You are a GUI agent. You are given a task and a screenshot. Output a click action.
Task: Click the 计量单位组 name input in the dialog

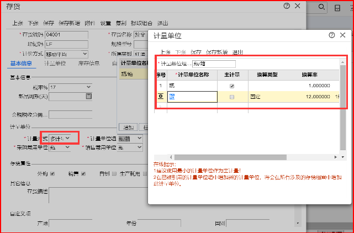point(214,64)
